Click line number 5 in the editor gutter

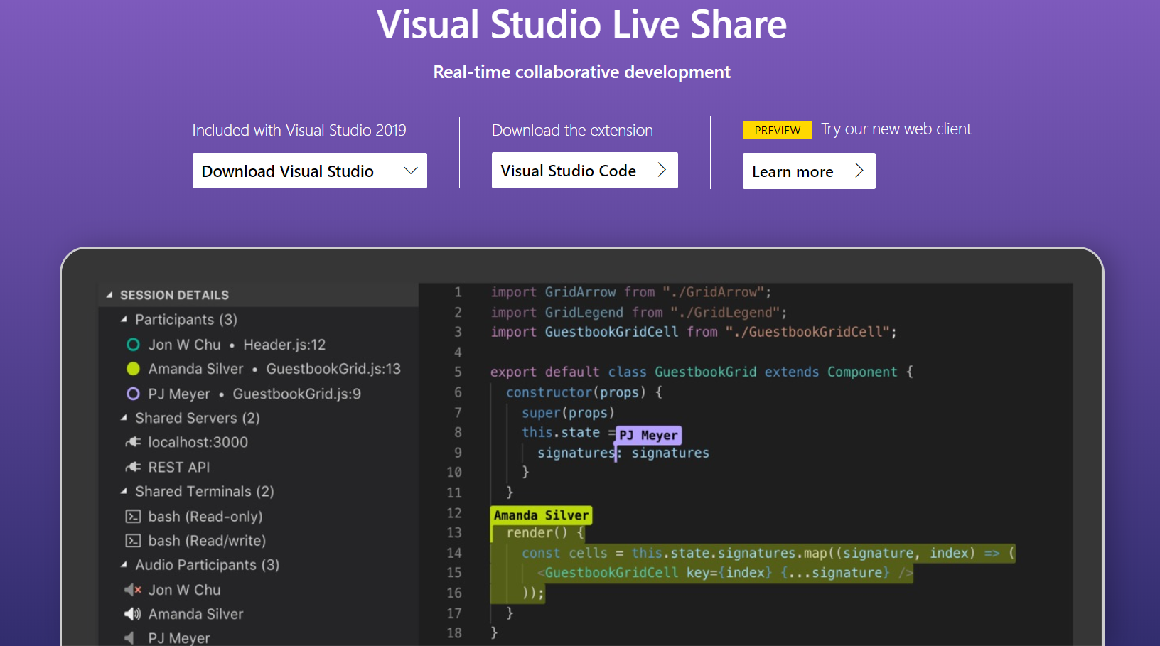[458, 372]
